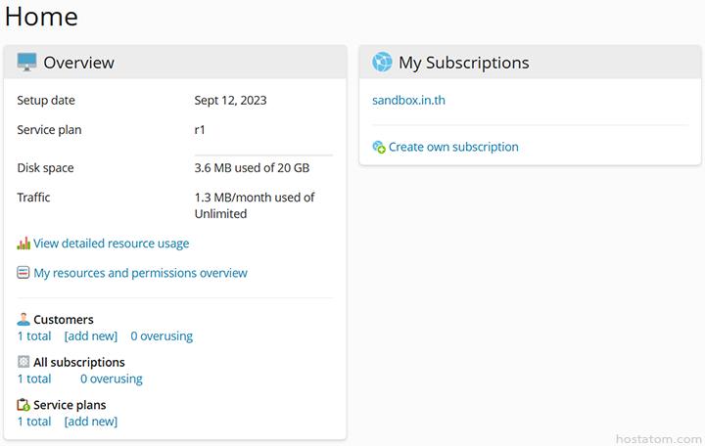View the 1 total customers list
The width and height of the screenshot is (705, 446).
pos(34,336)
